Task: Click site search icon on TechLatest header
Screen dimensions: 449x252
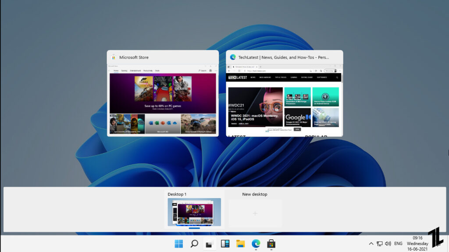Action: coord(337,77)
